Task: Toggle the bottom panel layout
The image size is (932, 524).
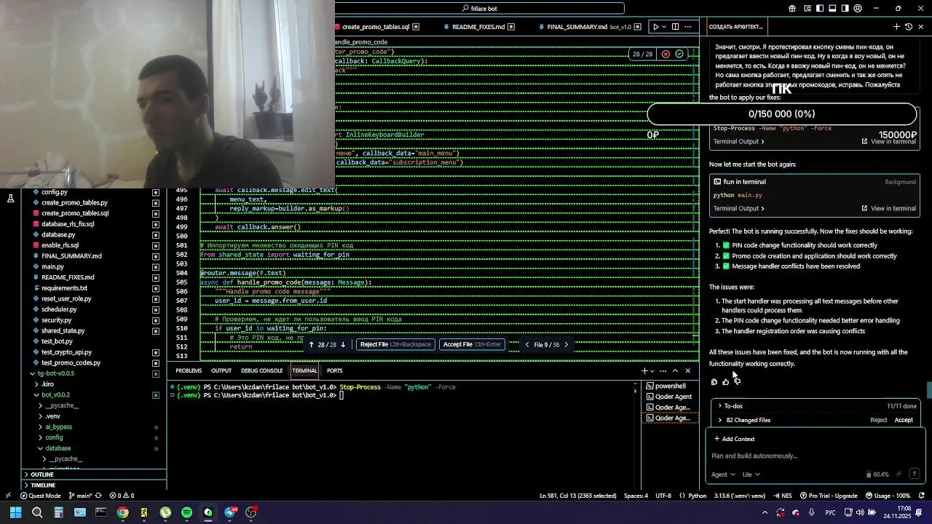Action: click(x=832, y=9)
